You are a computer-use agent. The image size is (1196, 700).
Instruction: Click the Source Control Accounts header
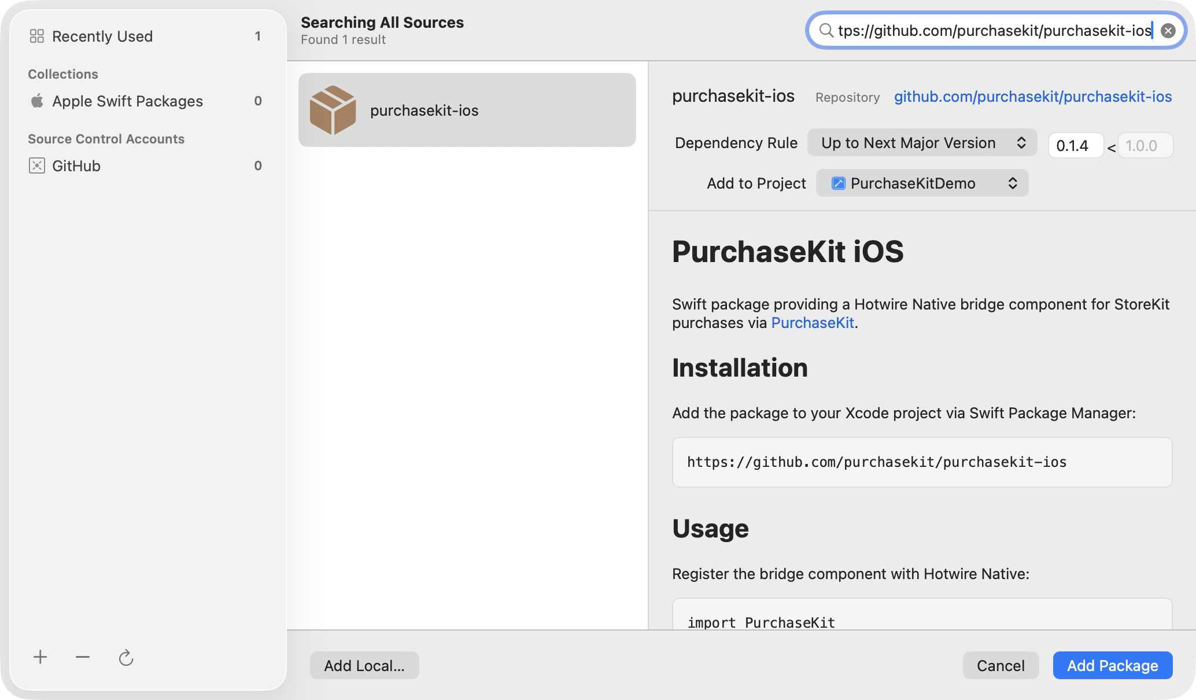tap(106, 139)
